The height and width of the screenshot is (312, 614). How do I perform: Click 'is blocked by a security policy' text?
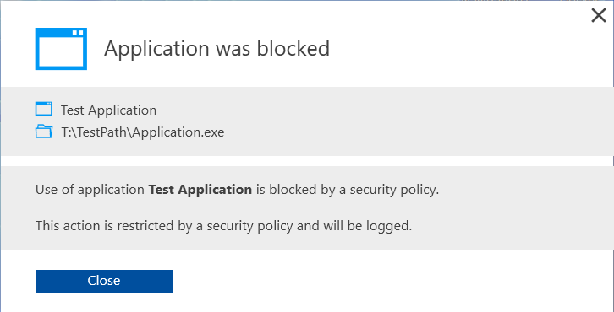coord(348,190)
